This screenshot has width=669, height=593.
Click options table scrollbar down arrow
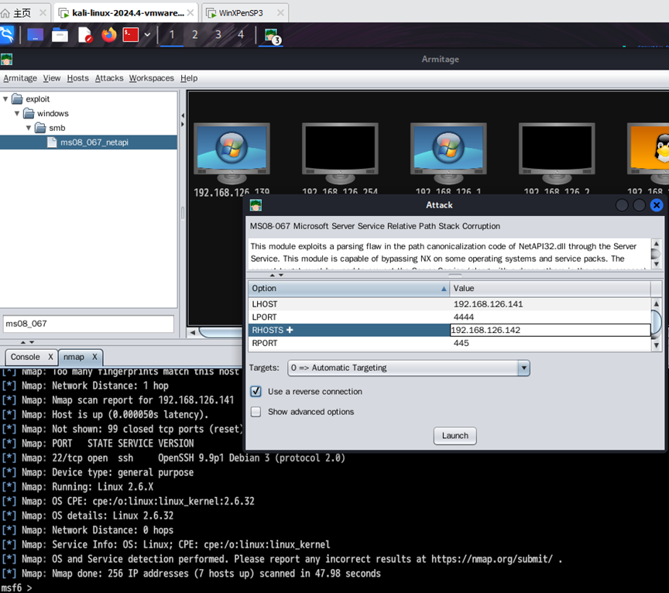pos(656,345)
